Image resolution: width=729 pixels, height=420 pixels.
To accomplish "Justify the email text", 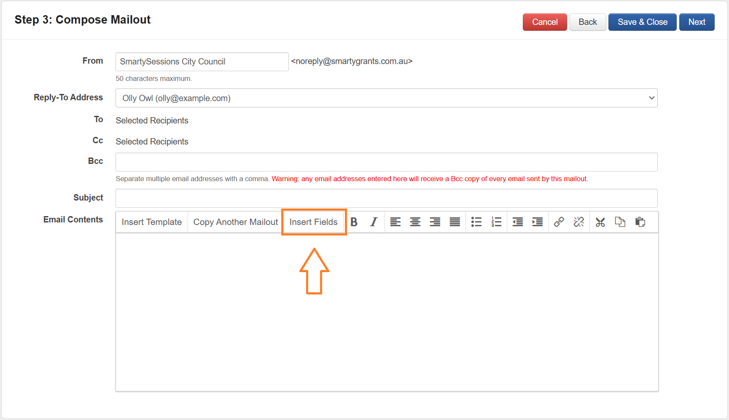I will 455,222.
